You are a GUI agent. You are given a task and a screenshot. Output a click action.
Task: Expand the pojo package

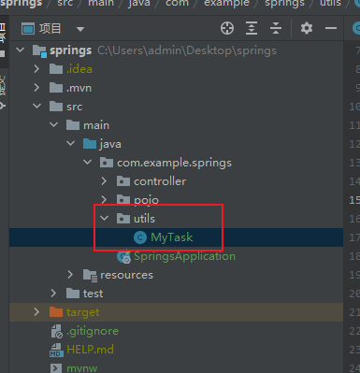pos(104,199)
